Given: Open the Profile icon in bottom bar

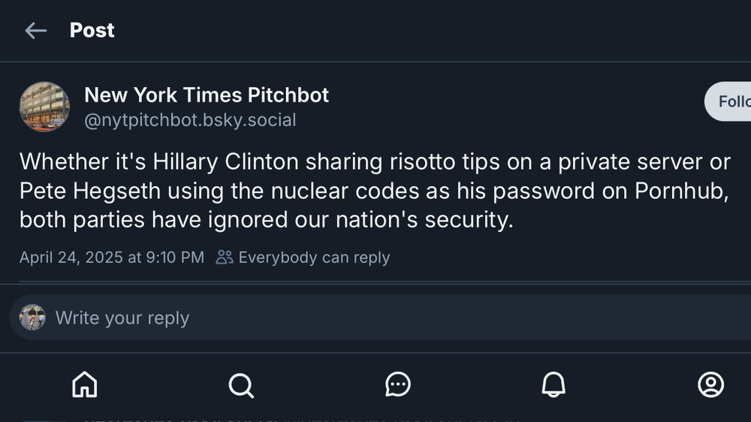Looking at the screenshot, I should 710,384.
